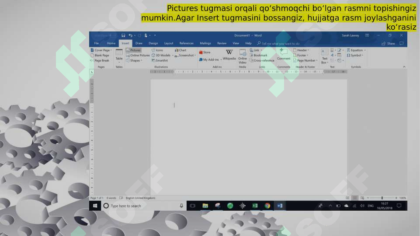
Task: Insert a Page Break
Action: (100, 61)
